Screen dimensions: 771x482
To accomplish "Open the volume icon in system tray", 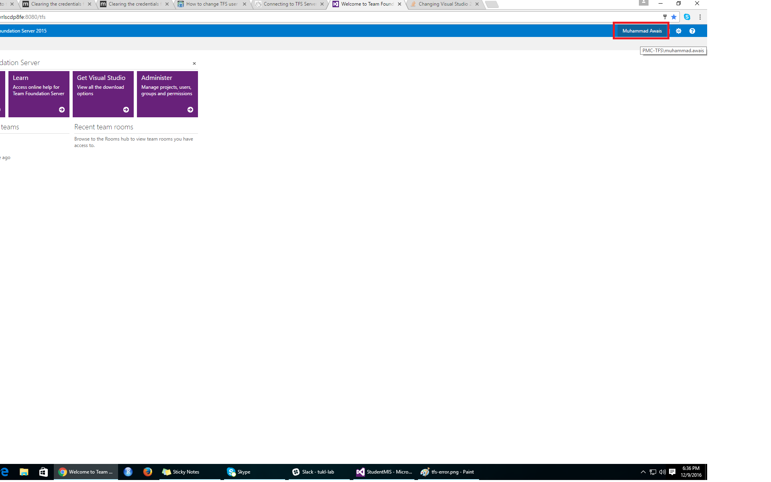I will (662, 472).
